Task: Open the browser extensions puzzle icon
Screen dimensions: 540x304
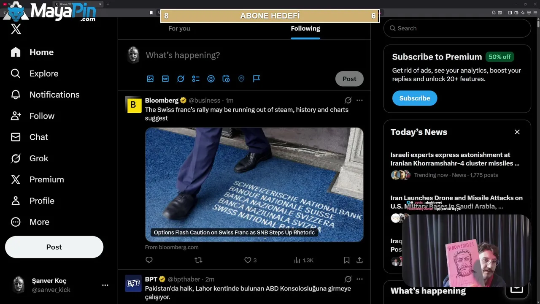Action: click(x=494, y=13)
